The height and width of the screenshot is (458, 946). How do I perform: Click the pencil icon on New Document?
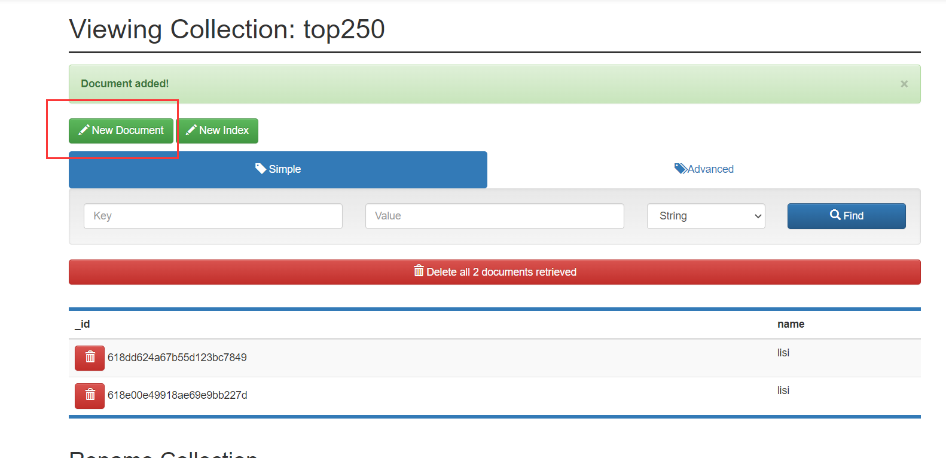pos(84,130)
